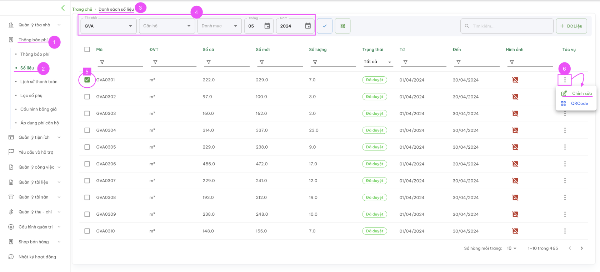600x272 pixels.
Task: Click filter icon under Mã column
Action: [x=102, y=62]
